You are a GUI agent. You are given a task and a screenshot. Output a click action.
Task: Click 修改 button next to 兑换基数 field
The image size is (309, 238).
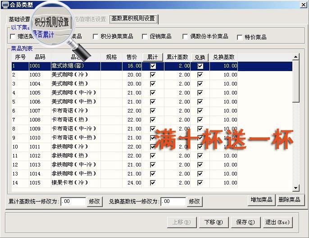tap(195, 202)
